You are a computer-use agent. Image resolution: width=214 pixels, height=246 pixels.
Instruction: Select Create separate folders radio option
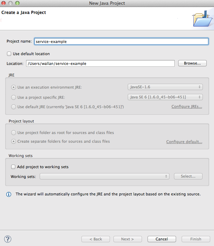tap(14, 142)
